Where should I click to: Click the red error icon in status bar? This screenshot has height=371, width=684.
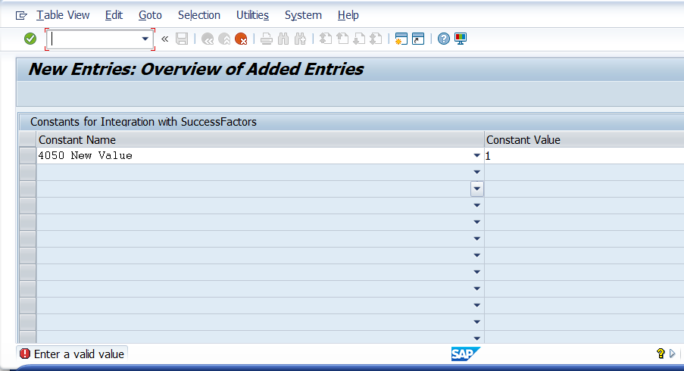pos(25,354)
